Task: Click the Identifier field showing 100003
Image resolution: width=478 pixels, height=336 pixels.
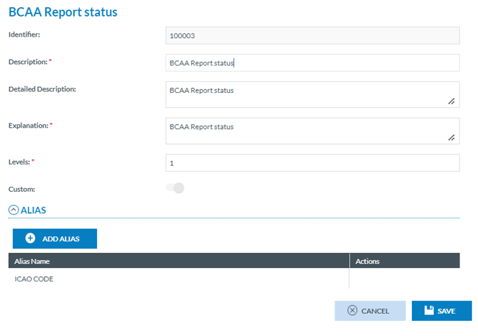Action: click(x=312, y=36)
